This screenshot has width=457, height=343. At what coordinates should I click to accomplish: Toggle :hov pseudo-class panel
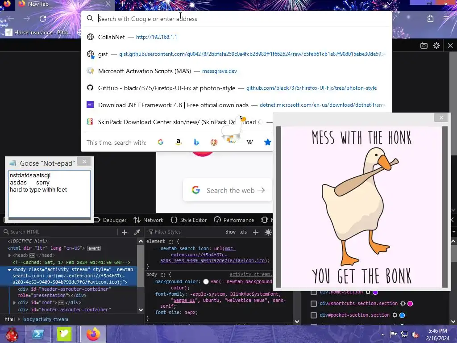tap(231, 232)
